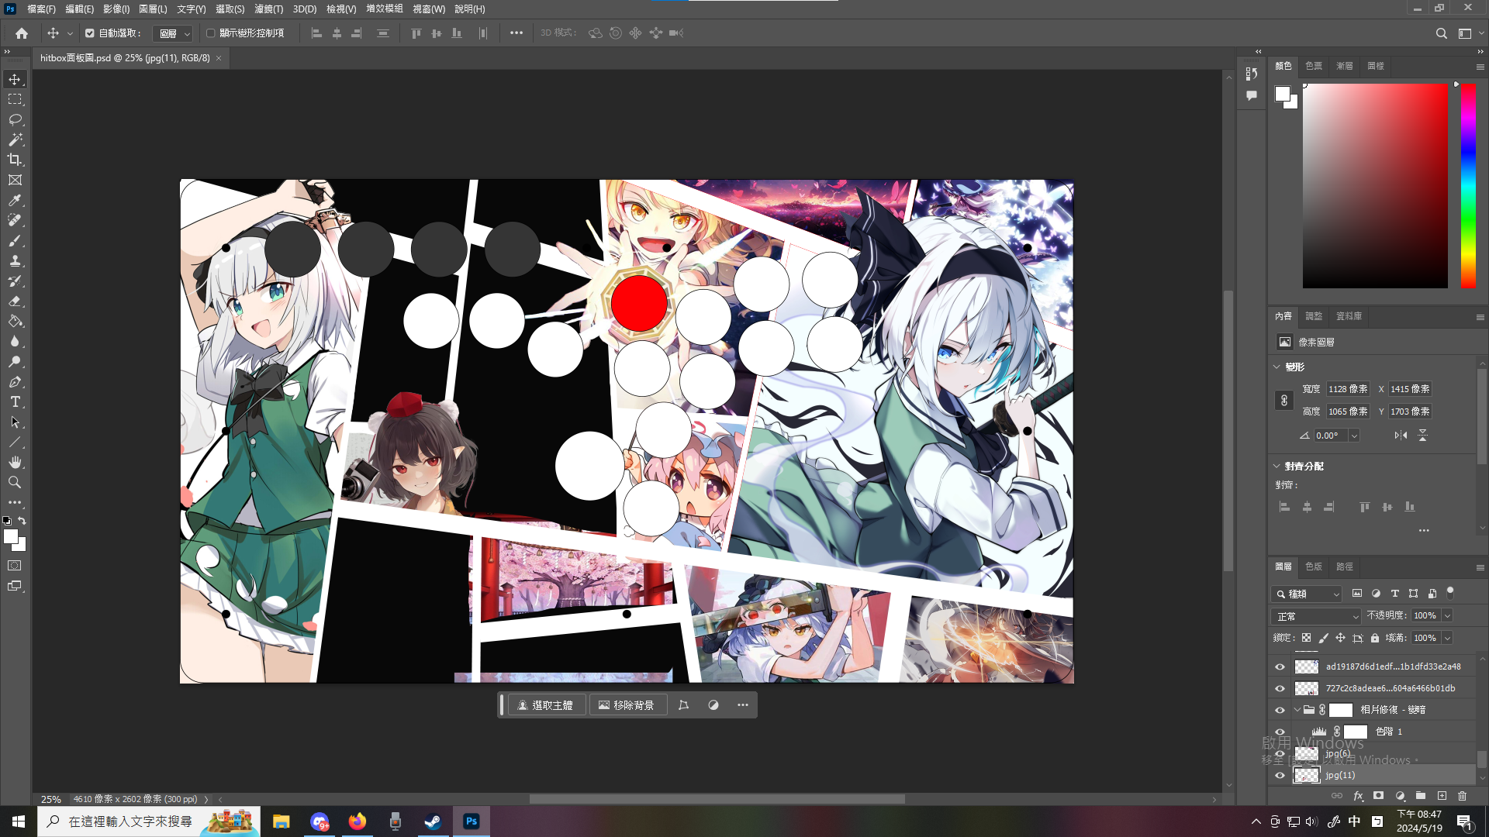Select the Crop tool
Image resolution: width=1489 pixels, height=837 pixels.
(x=15, y=160)
